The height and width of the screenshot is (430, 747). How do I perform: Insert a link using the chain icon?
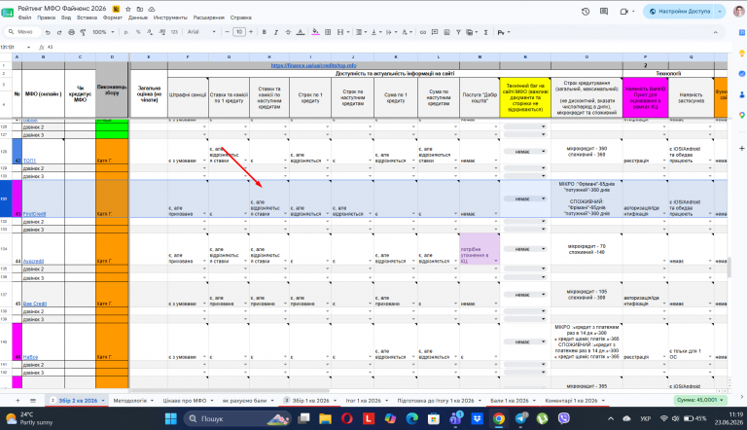[x=422, y=32]
